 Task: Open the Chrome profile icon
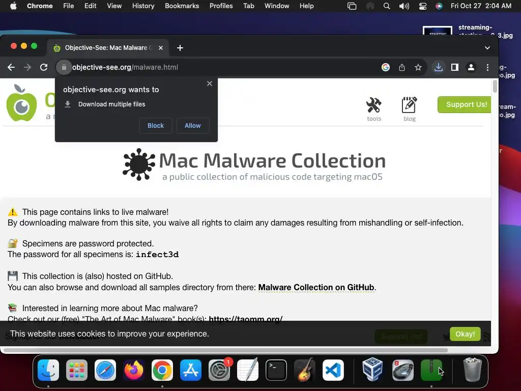tap(471, 67)
